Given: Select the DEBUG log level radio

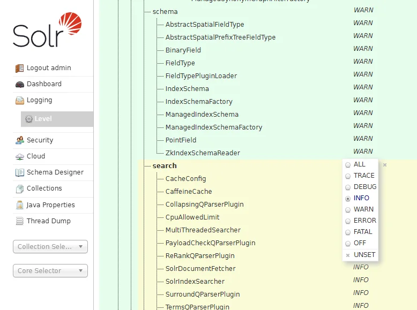Looking at the screenshot, I should 348,187.
